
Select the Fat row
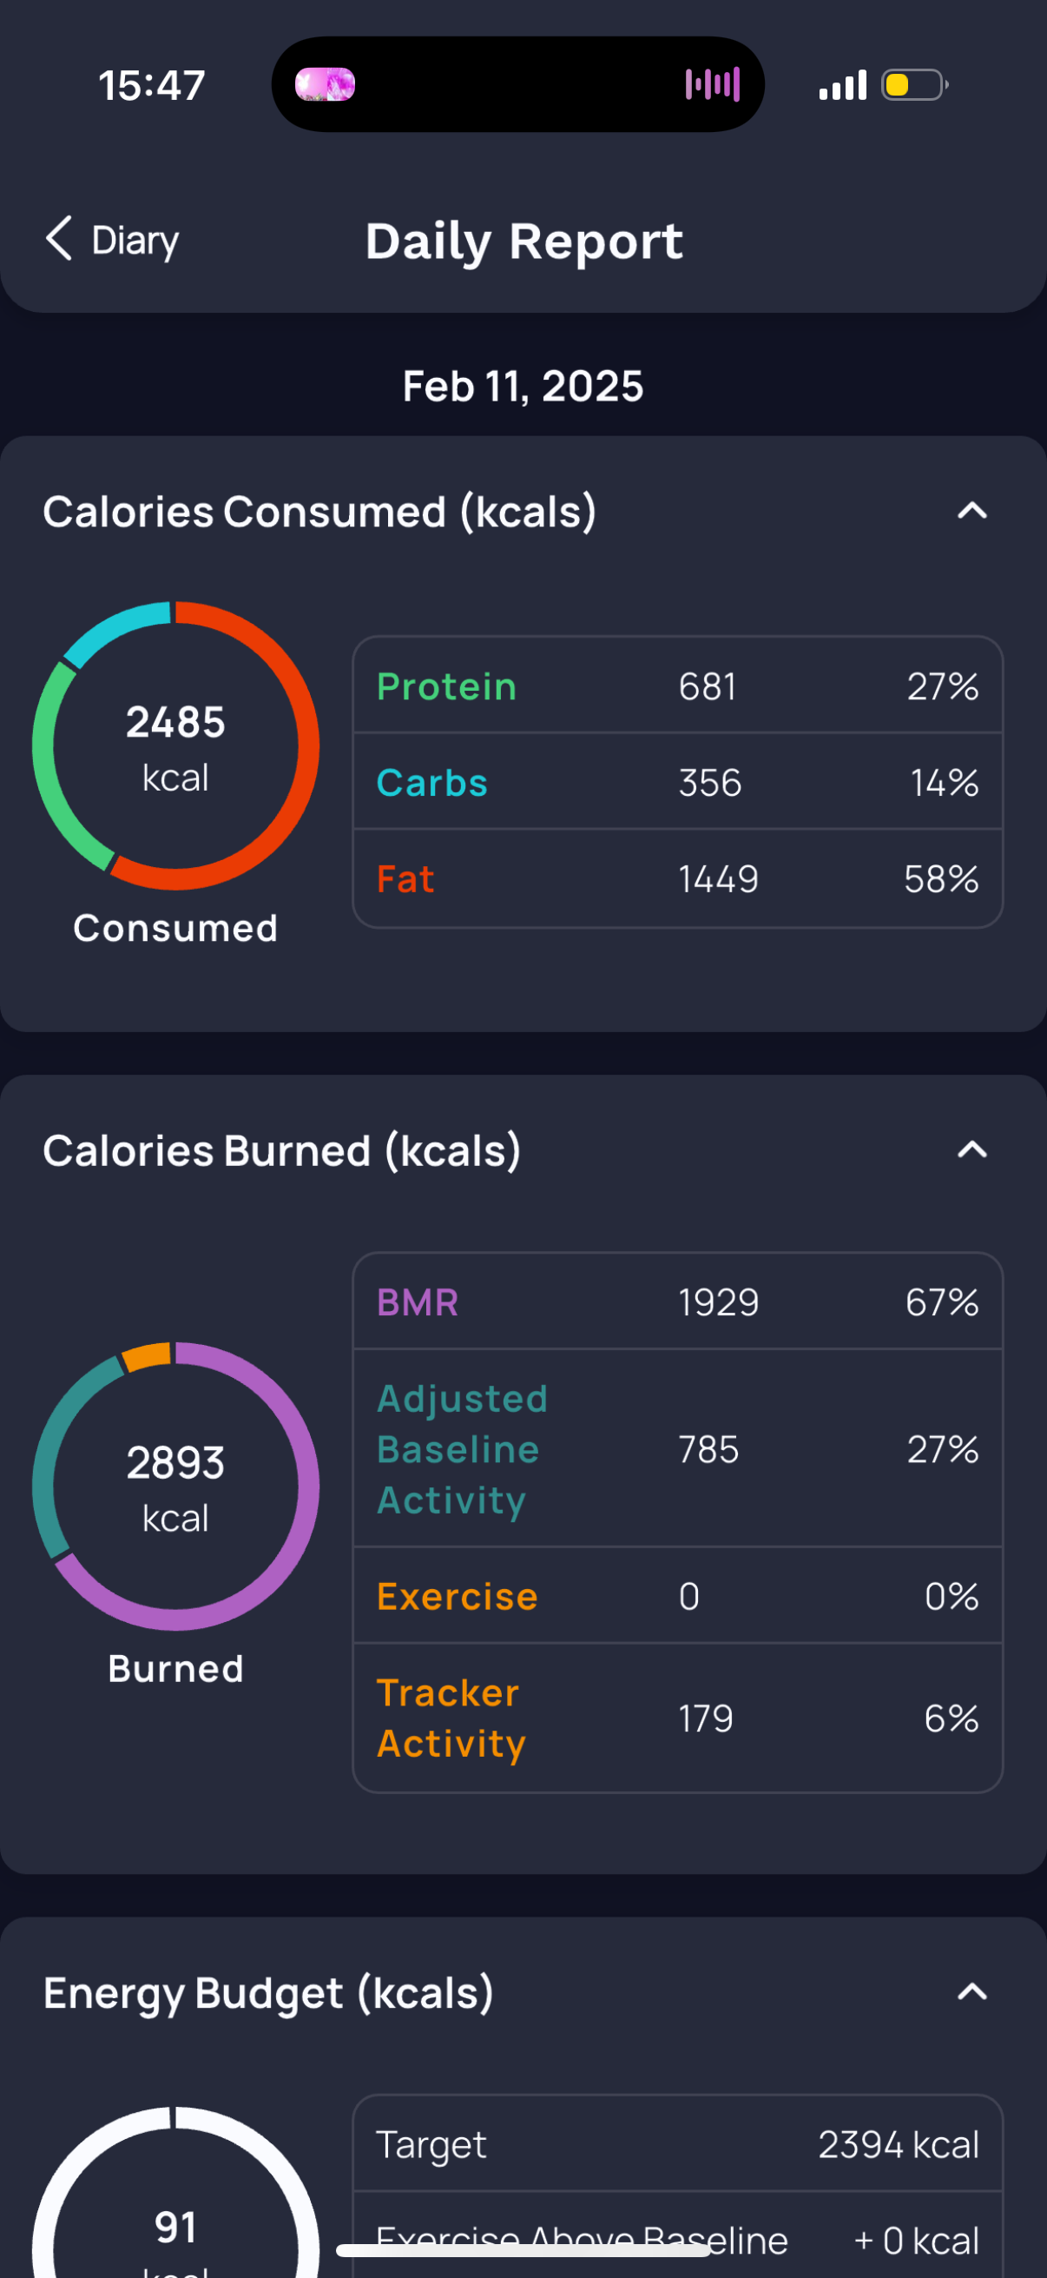pyautogui.click(x=677, y=879)
